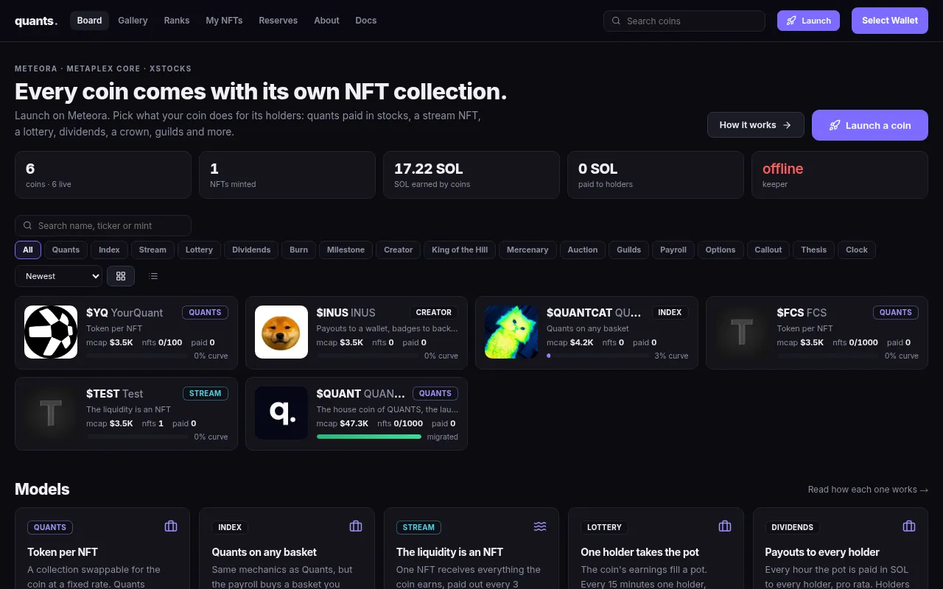Filter coins by Index
This screenshot has width=943, height=589.
pos(109,250)
